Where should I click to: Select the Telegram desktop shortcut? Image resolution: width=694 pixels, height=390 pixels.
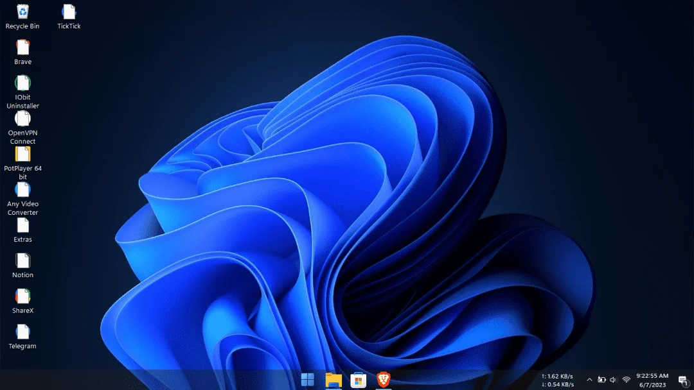(x=22, y=337)
